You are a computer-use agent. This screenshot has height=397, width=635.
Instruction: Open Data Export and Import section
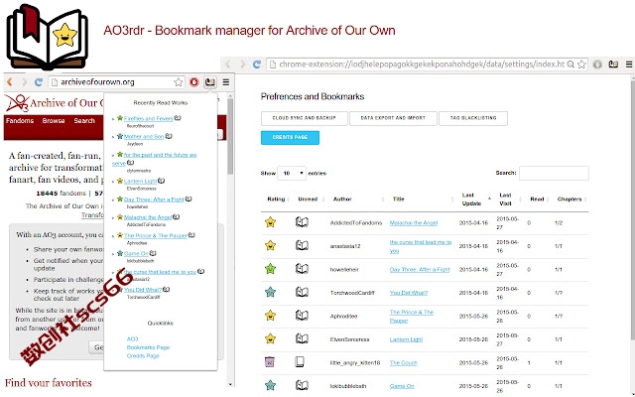pyautogui.click(x=393, y=118)
